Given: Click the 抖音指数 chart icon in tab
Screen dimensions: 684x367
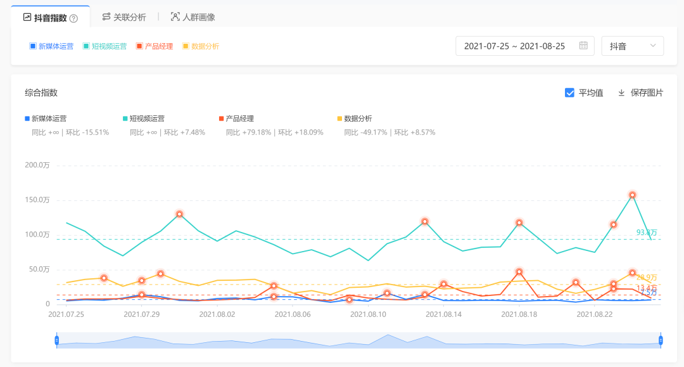Looking at the screenshot, I should (x=27, y=17).
